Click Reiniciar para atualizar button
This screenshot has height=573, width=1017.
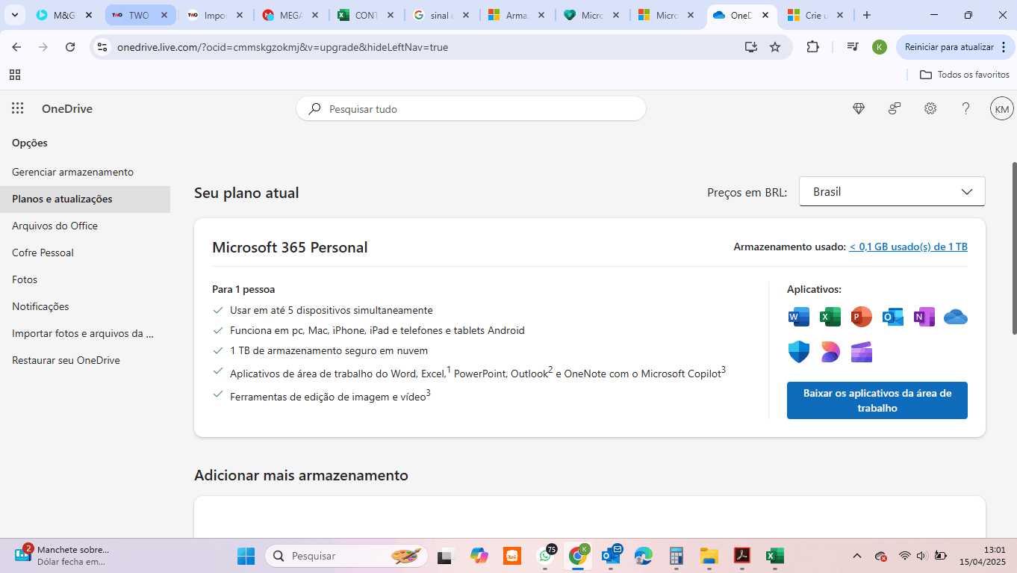954,47
